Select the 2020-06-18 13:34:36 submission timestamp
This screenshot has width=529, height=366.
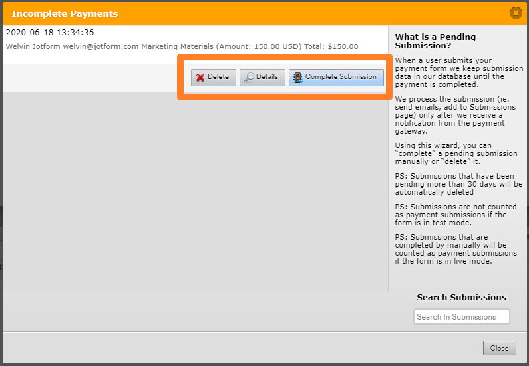click(x=50, y=33)
